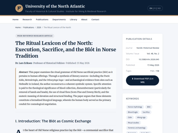Switch language to NO

(159, 8)
